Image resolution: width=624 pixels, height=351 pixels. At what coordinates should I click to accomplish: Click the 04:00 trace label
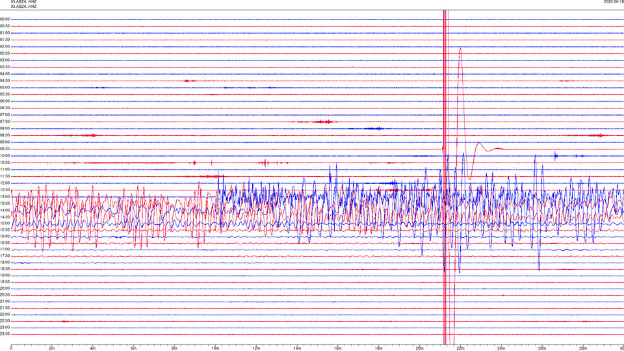point(5,73)
